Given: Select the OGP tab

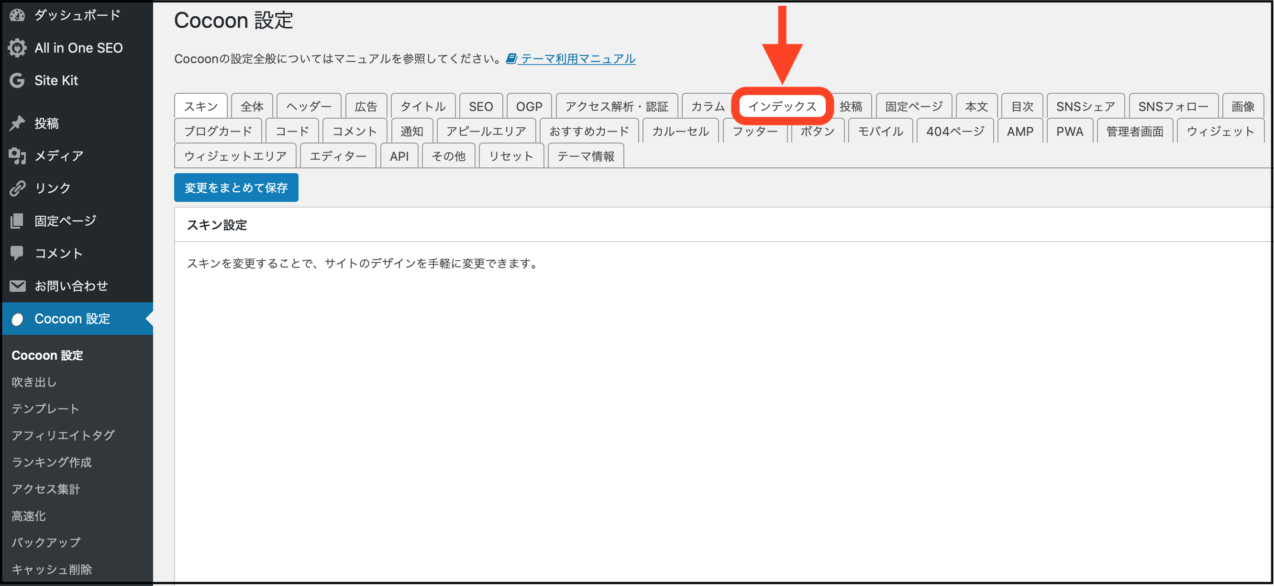Looking at the screenshot, I should (529, 106).
